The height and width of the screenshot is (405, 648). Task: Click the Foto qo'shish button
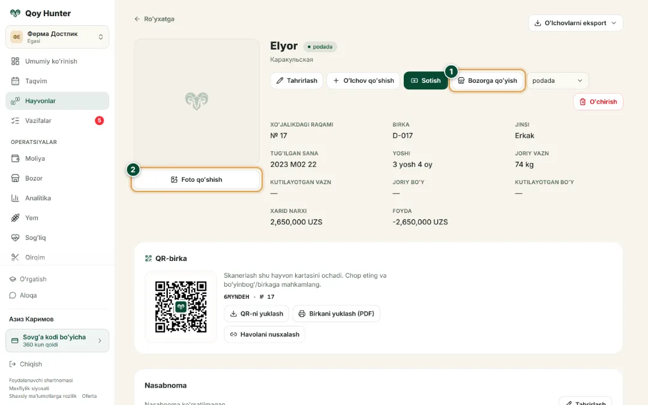coord(197,179)
